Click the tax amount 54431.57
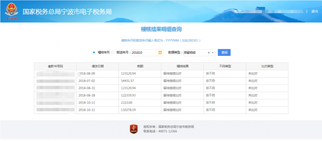 (x=128, y=81)
